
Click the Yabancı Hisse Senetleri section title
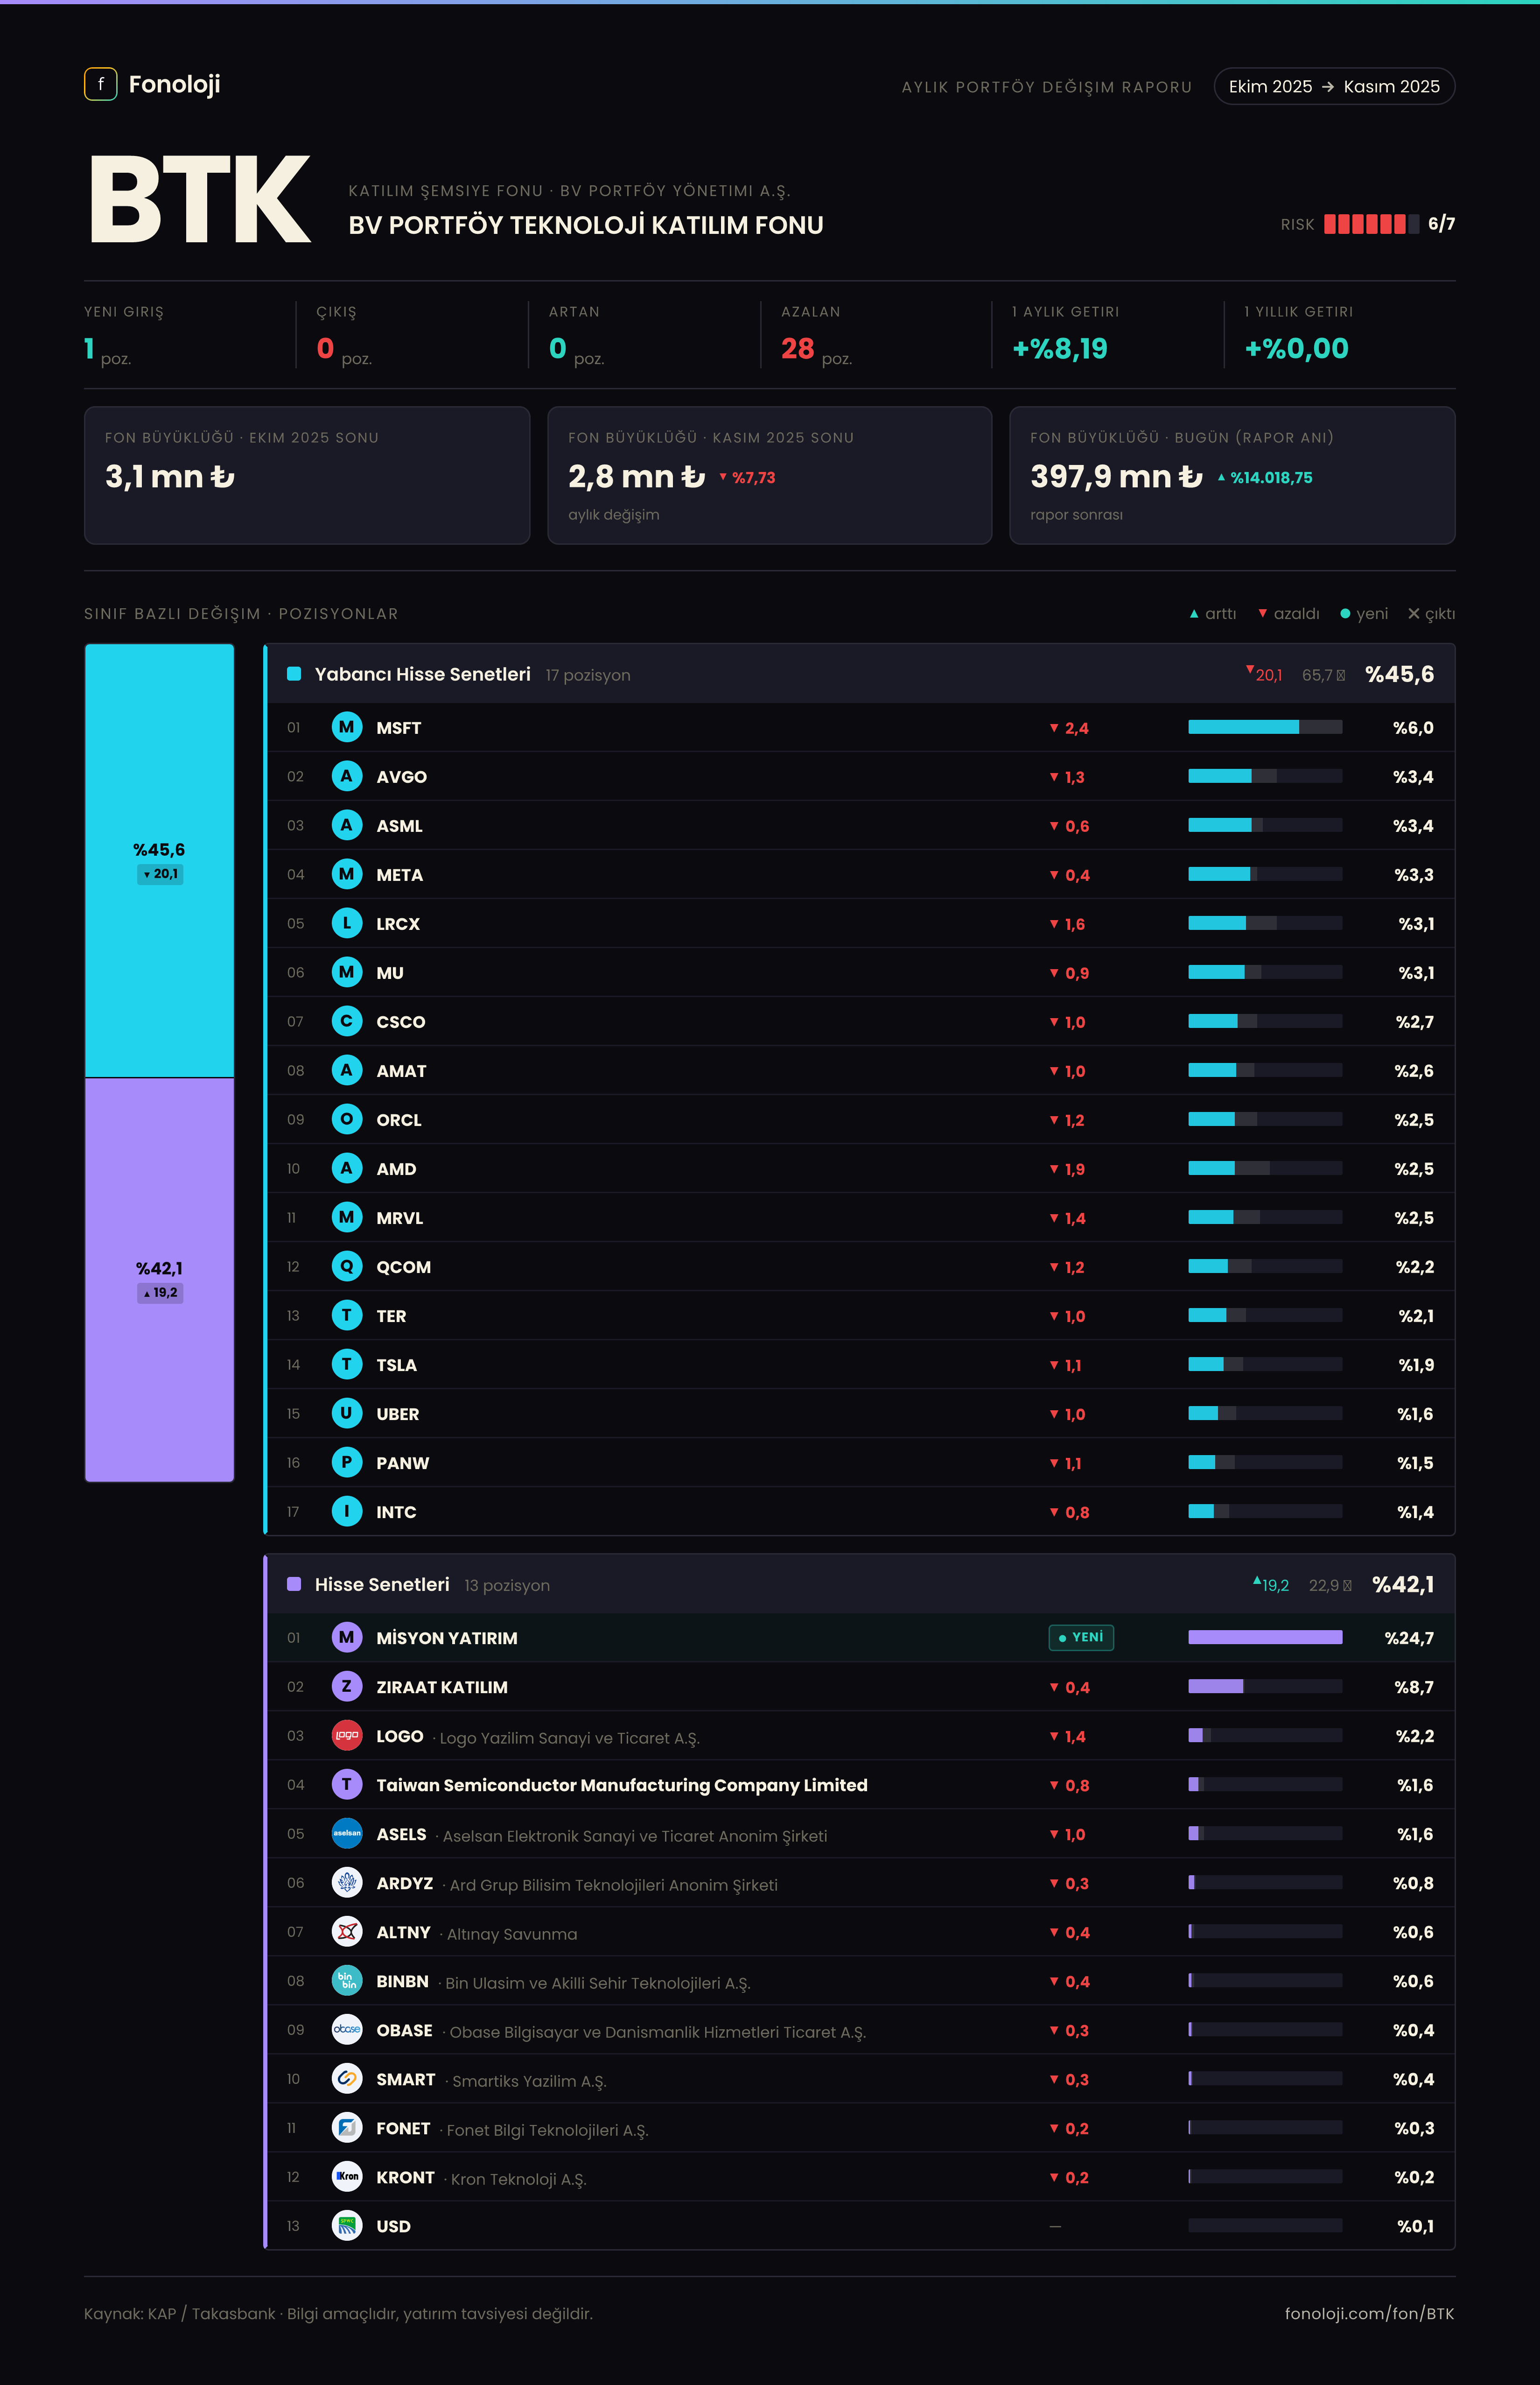[422, 674]
